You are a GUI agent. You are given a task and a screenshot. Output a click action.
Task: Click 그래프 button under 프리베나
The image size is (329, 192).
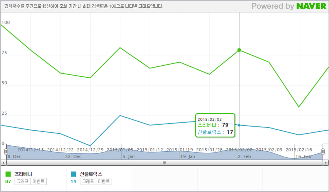pos(23,182)
